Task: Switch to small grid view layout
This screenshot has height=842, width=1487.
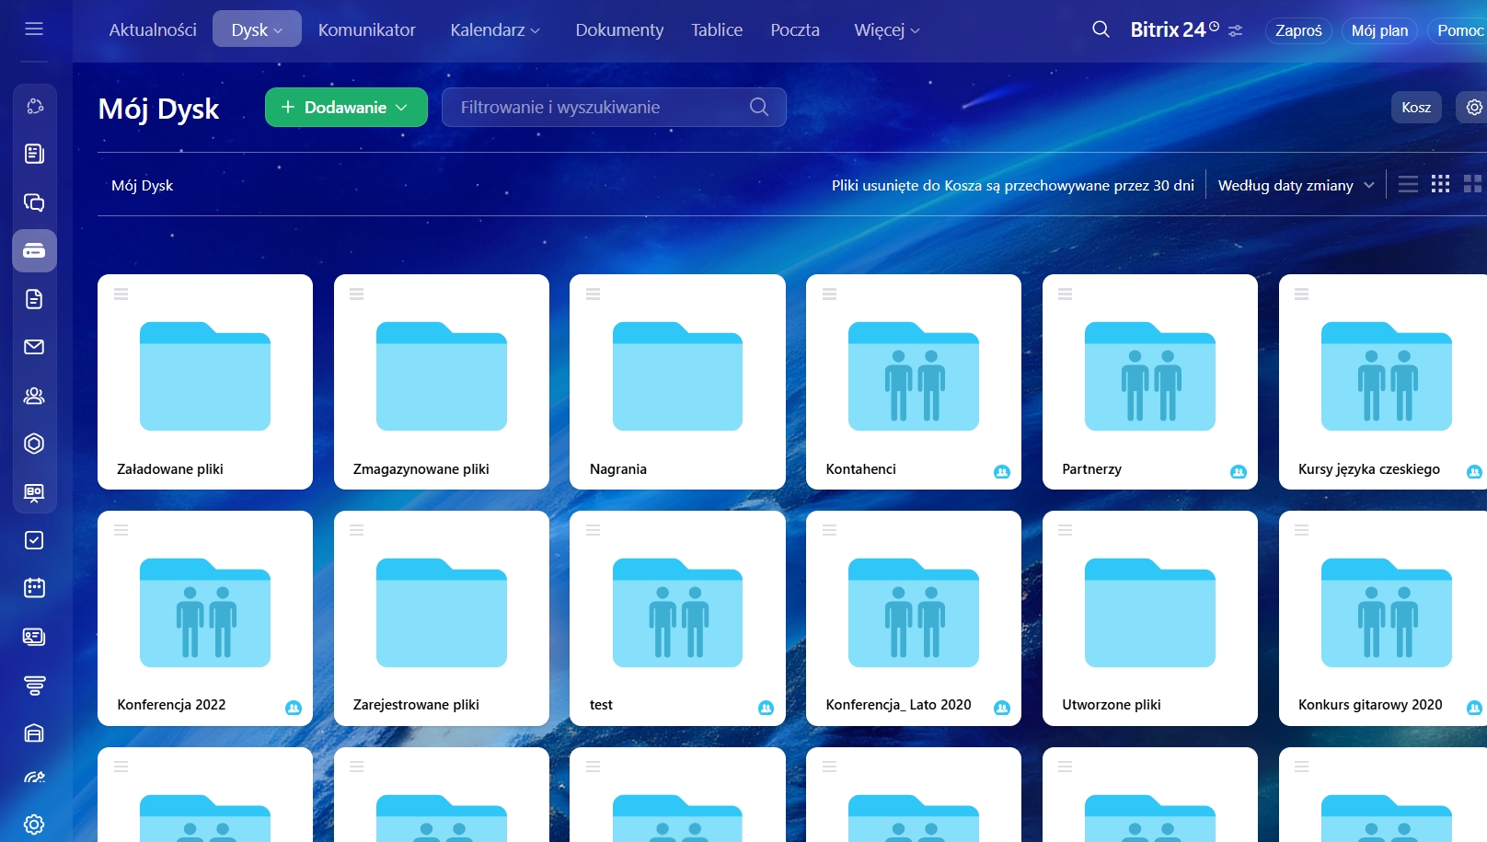Action: point(1441,184)
